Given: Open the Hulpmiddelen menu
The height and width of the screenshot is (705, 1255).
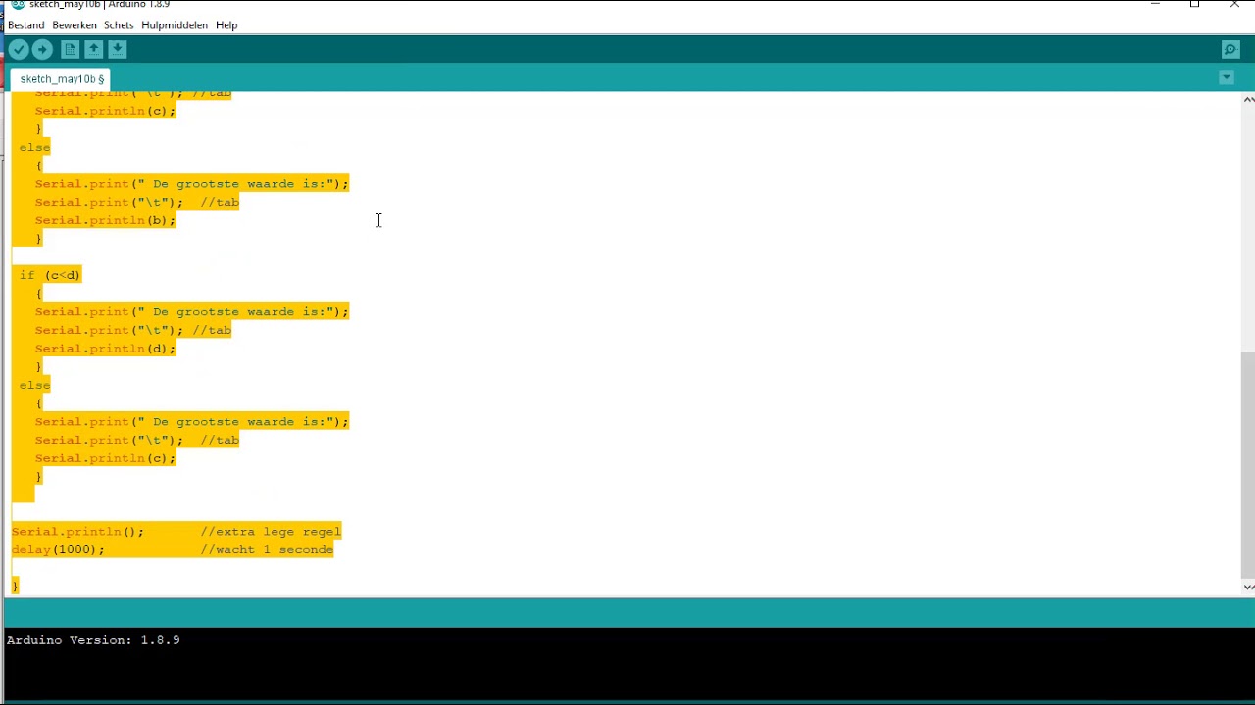Looking at the screenshot, I should coord(175,24).
